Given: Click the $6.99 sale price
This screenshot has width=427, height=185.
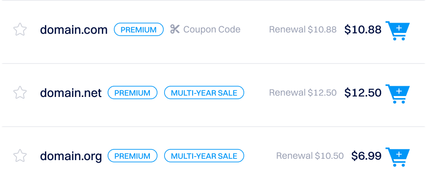Looking at the screenshot, I should [367, 156].
